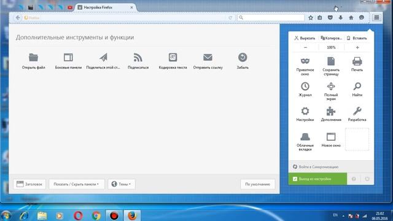Image resolution: width=393 pixels, height=221 pixels.
Task: Click the Отправить ссылку envelope icon
Action: 208,57
